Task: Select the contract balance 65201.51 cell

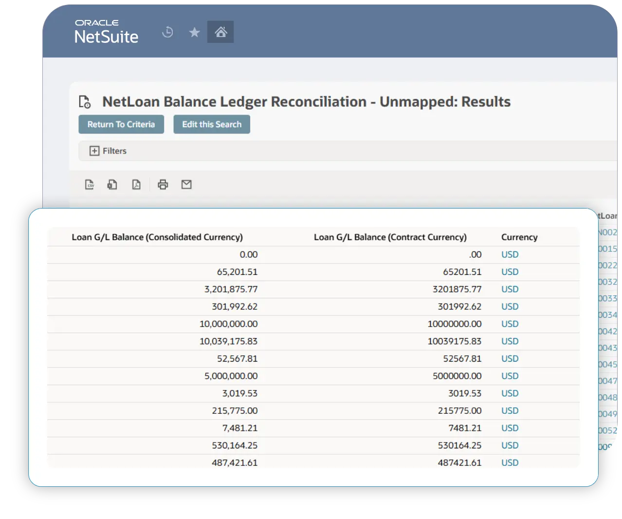Action: pyautogui.click(x=462, y=272)
